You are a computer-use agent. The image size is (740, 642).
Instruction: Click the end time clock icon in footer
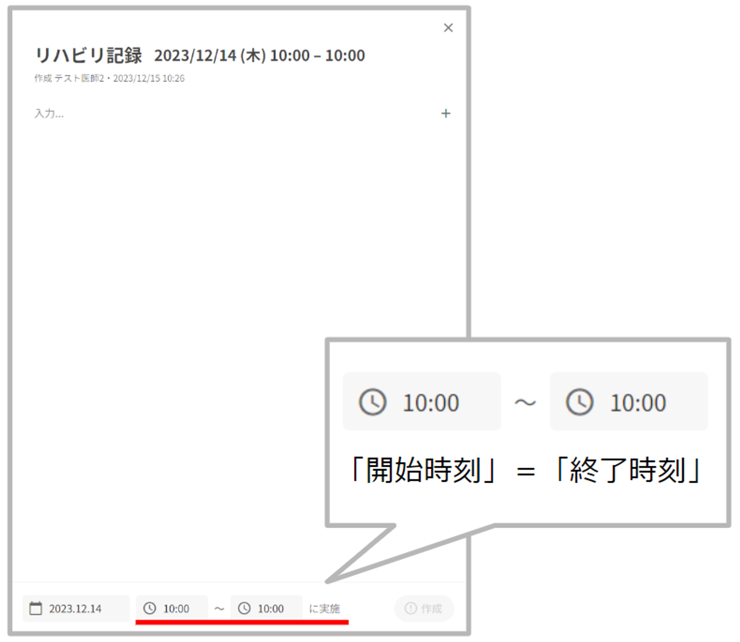(244, 608)
